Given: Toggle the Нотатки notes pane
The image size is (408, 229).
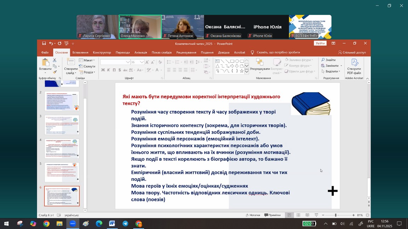Looking at the screenshot, I should (x=253, y=215).
